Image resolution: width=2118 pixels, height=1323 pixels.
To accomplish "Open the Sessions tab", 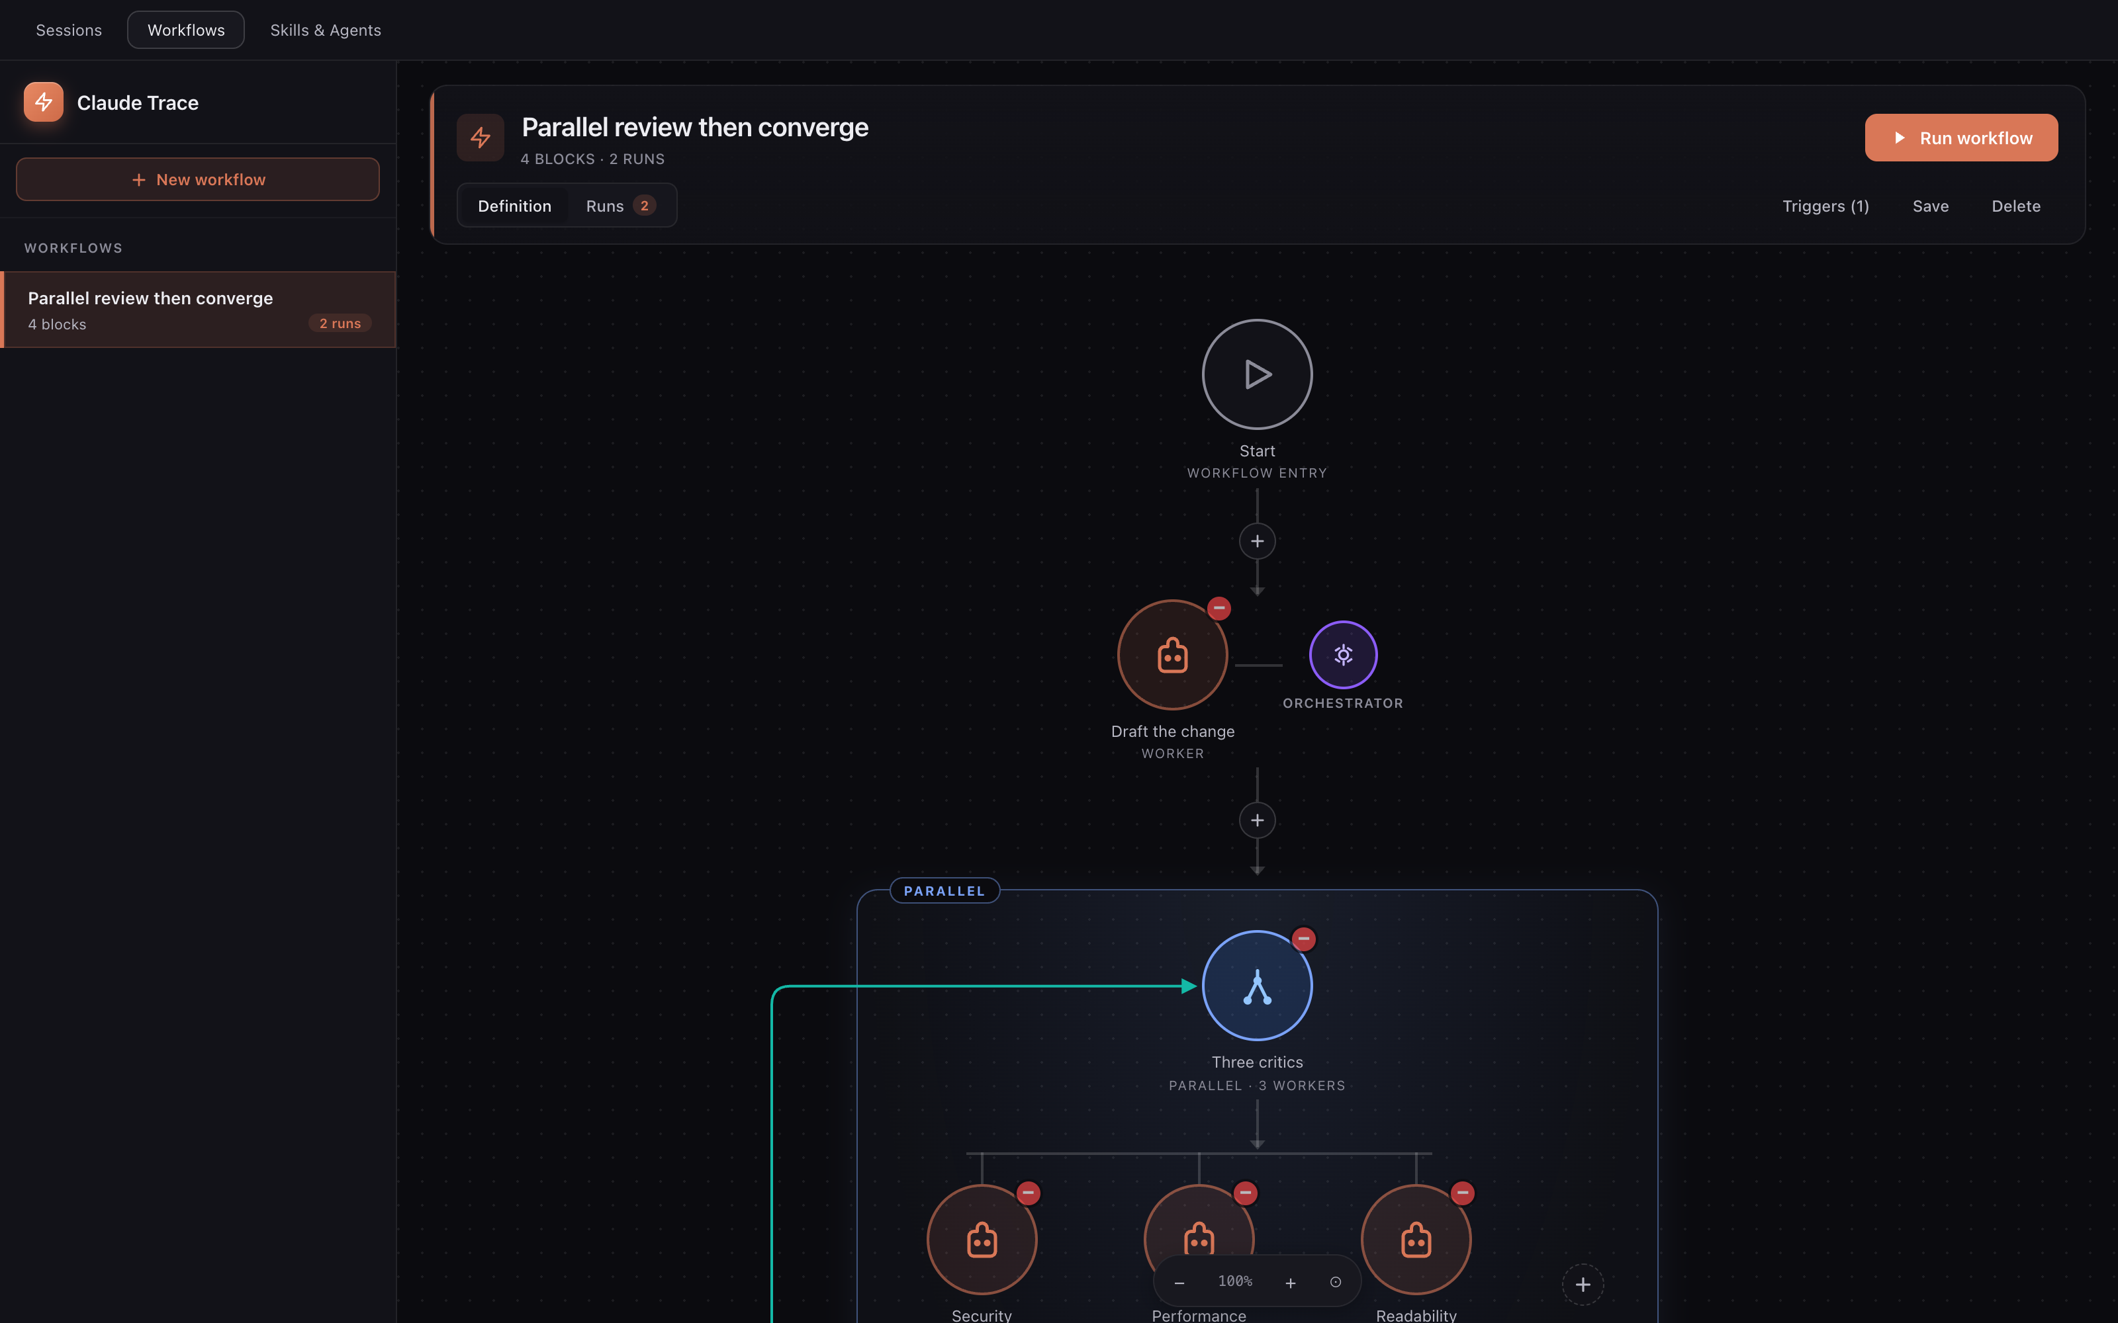I will [68, 30].
